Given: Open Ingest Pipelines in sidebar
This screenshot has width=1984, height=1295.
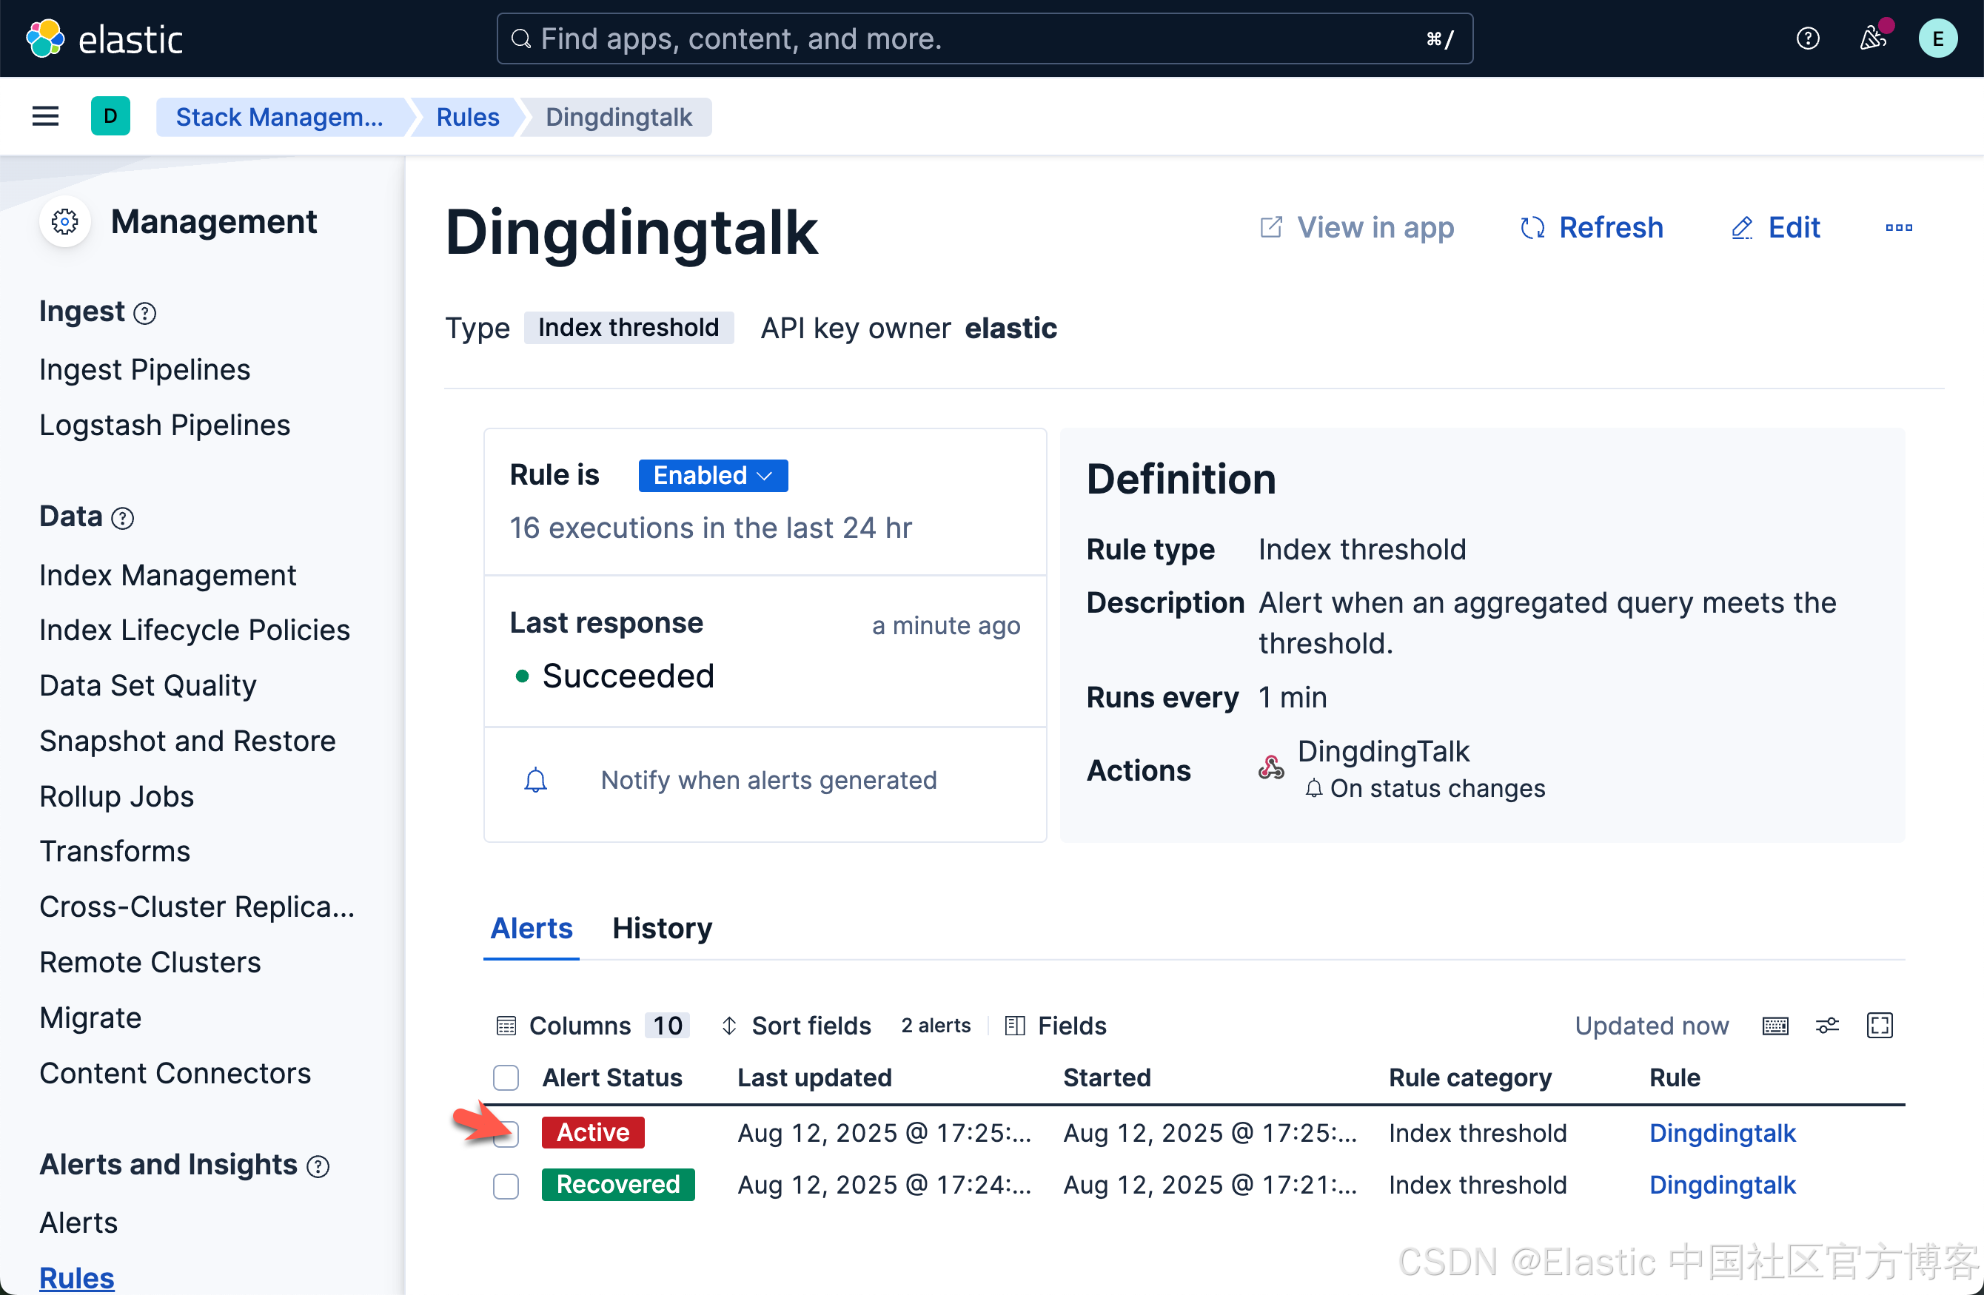Looking at the screenshot, I should click(x=144, y=370).
